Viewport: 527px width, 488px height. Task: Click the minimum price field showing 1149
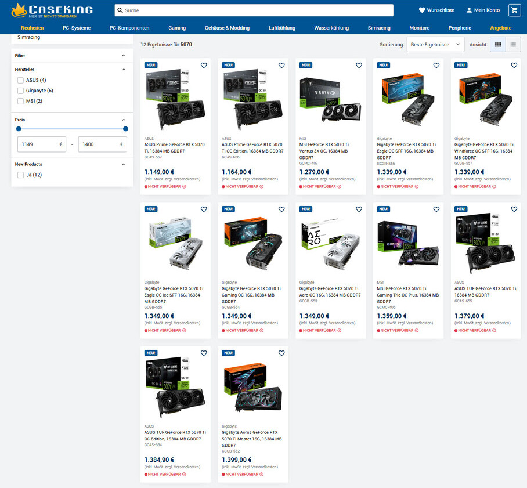42,144
